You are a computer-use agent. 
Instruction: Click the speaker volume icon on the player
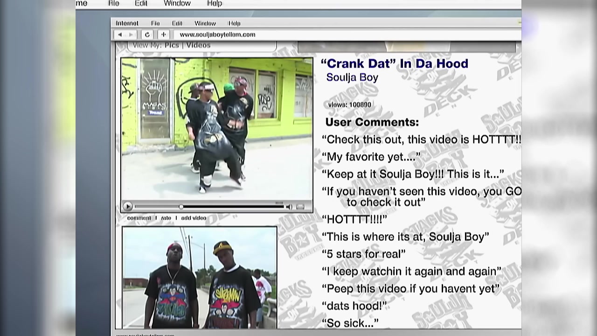point(289,207)
